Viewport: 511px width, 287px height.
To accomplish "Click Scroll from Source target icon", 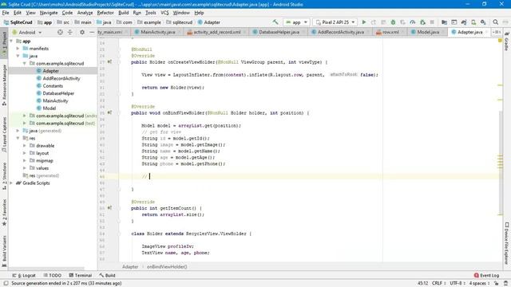I will 60,32.
